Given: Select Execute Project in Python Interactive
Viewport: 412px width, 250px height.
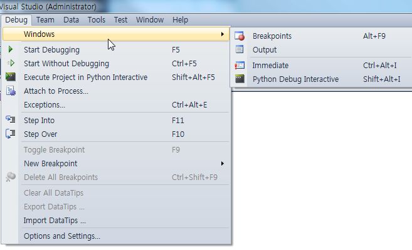Looking at the screenshot, I should pos(116,77).
